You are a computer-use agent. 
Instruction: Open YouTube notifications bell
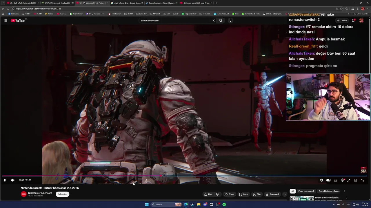coord(353,21)
